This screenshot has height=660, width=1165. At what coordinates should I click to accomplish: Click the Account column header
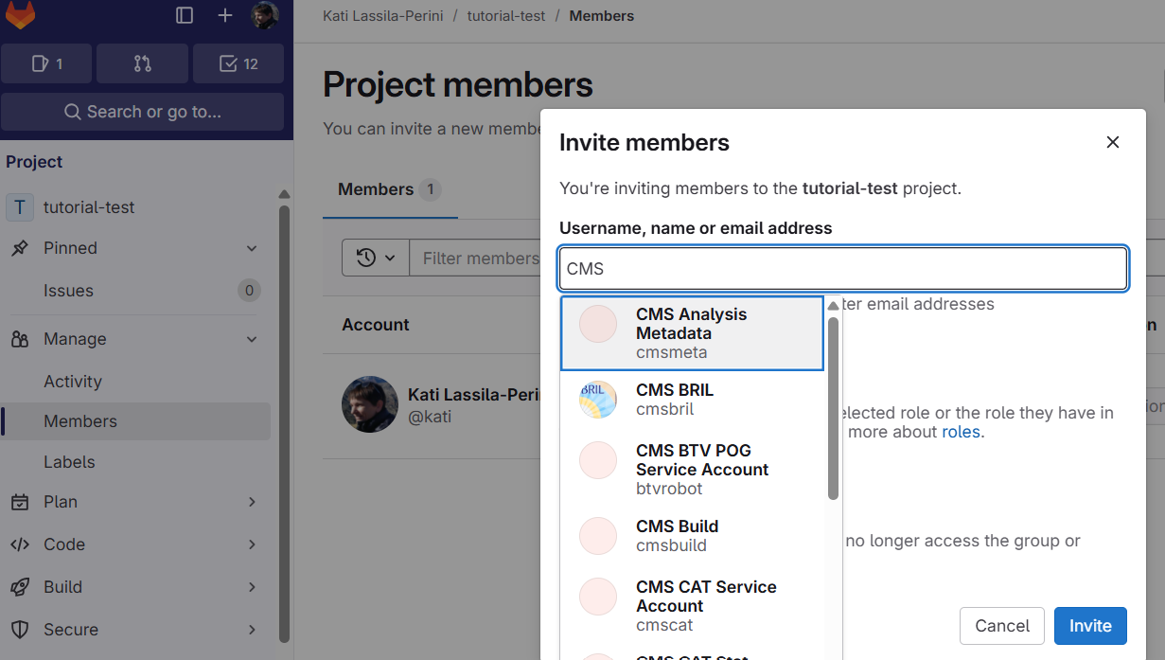tap(376, 325)
